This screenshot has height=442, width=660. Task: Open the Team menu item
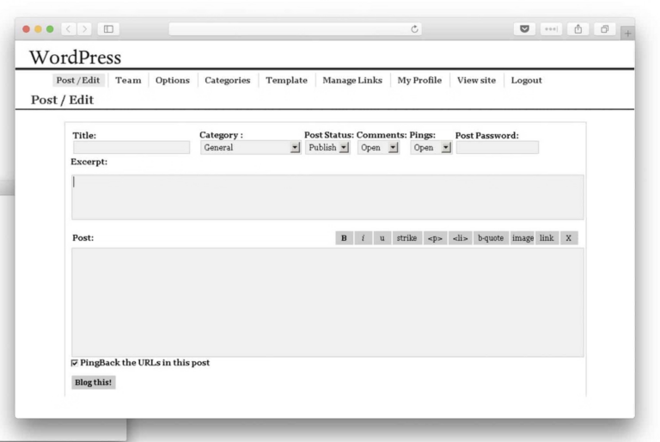pyautogui.click(x=128, y=80)
